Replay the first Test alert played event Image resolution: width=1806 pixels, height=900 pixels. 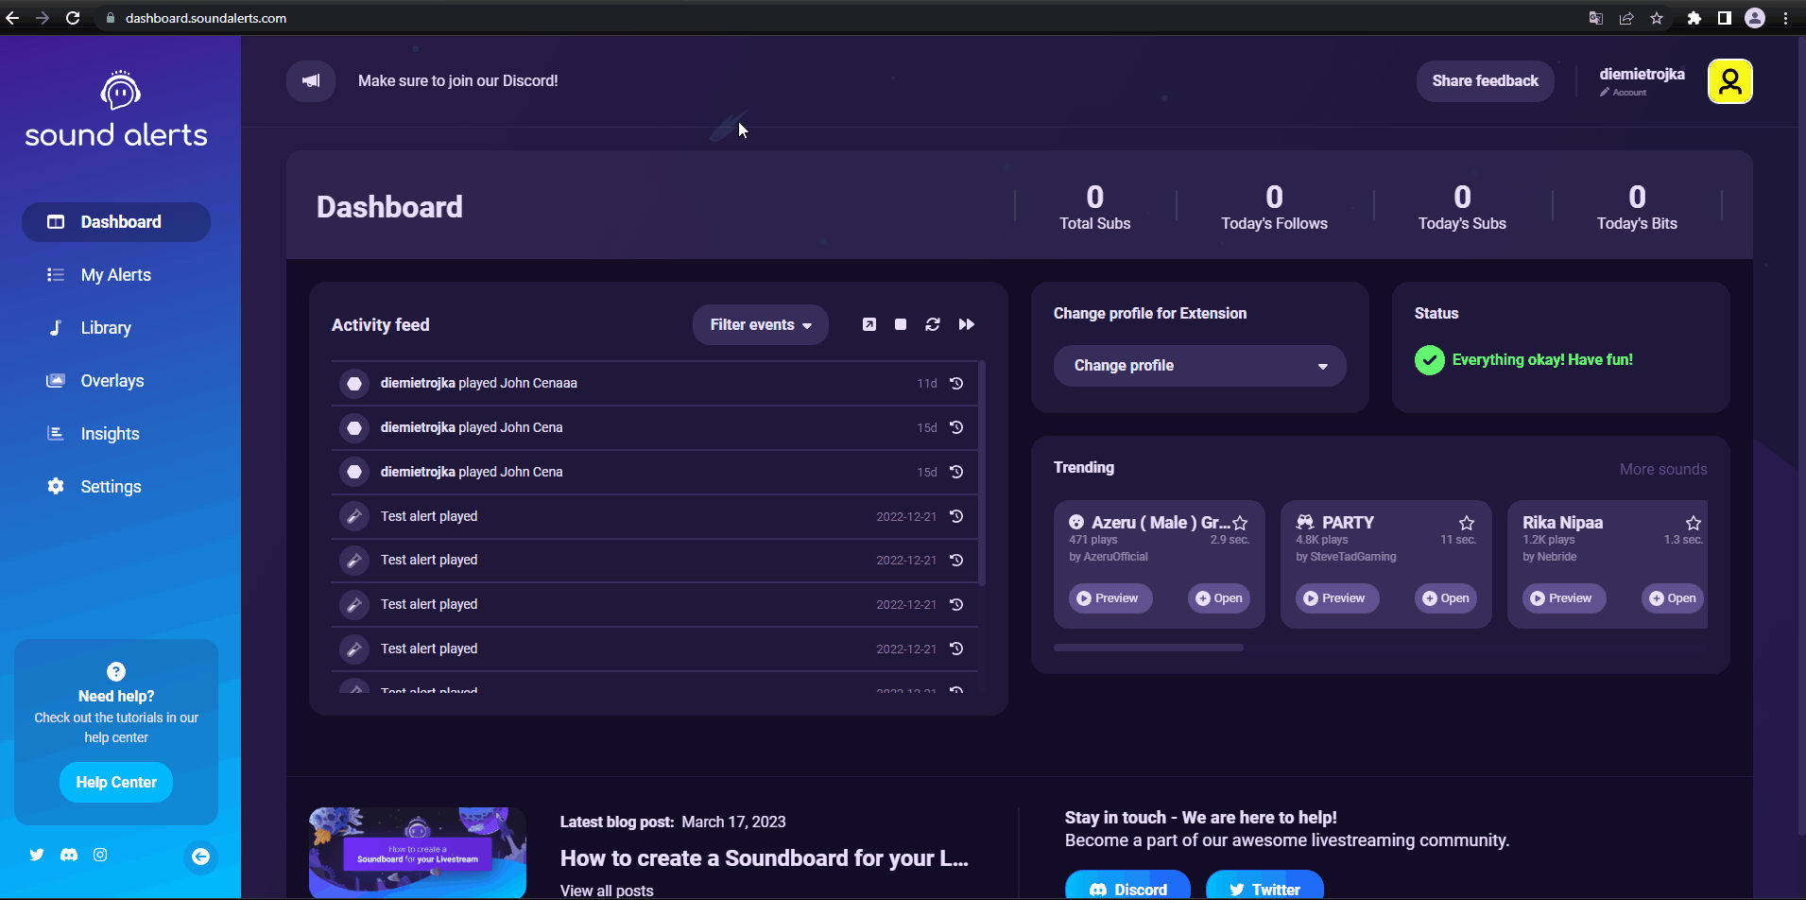(956, 516)
